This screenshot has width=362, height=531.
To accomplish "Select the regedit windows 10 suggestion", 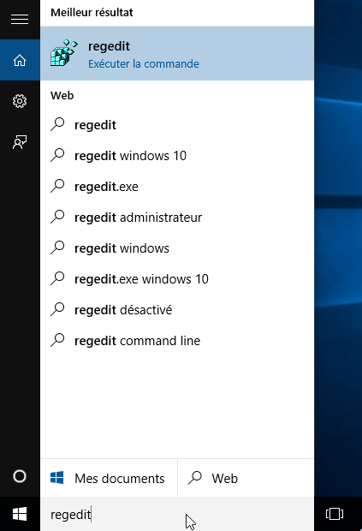I will tap(177, 156).
